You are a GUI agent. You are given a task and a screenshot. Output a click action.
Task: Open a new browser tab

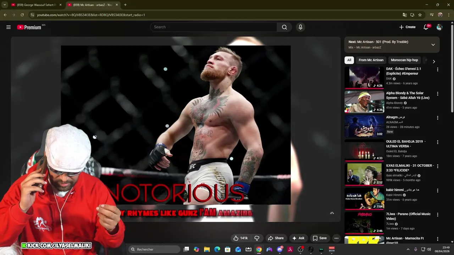point(125,5)
